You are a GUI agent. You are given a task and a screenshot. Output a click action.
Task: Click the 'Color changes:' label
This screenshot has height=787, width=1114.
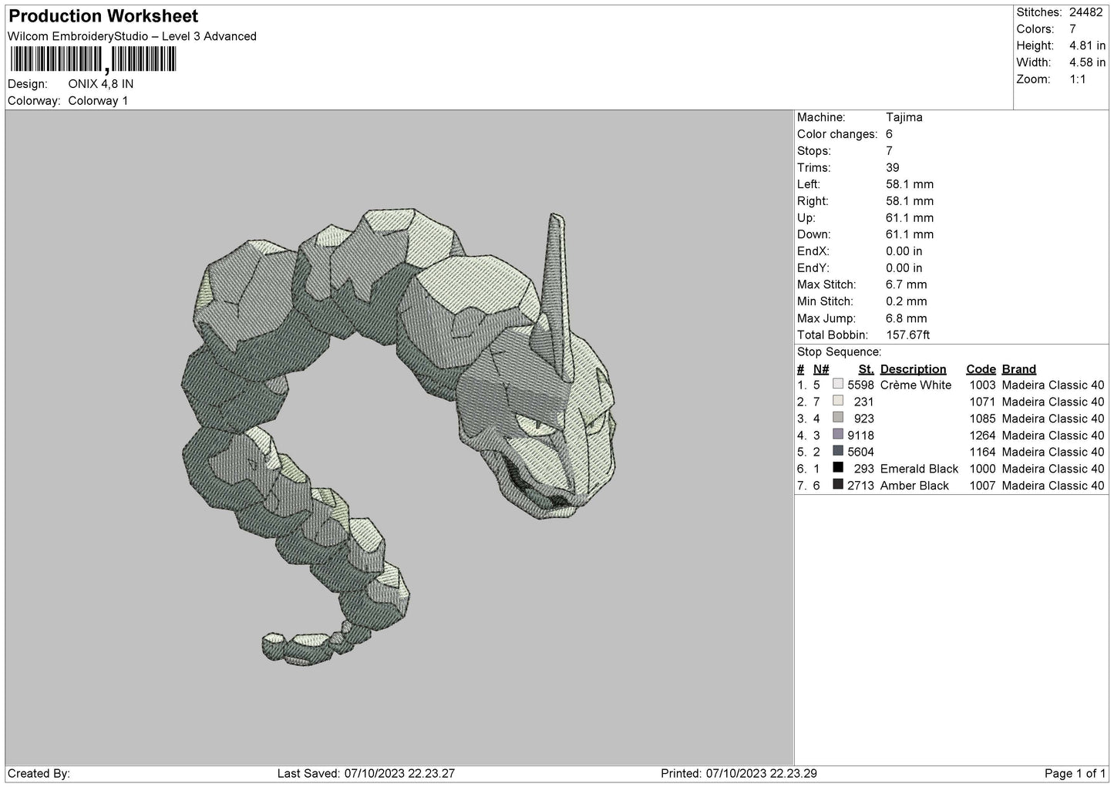(x=837, y=134)
